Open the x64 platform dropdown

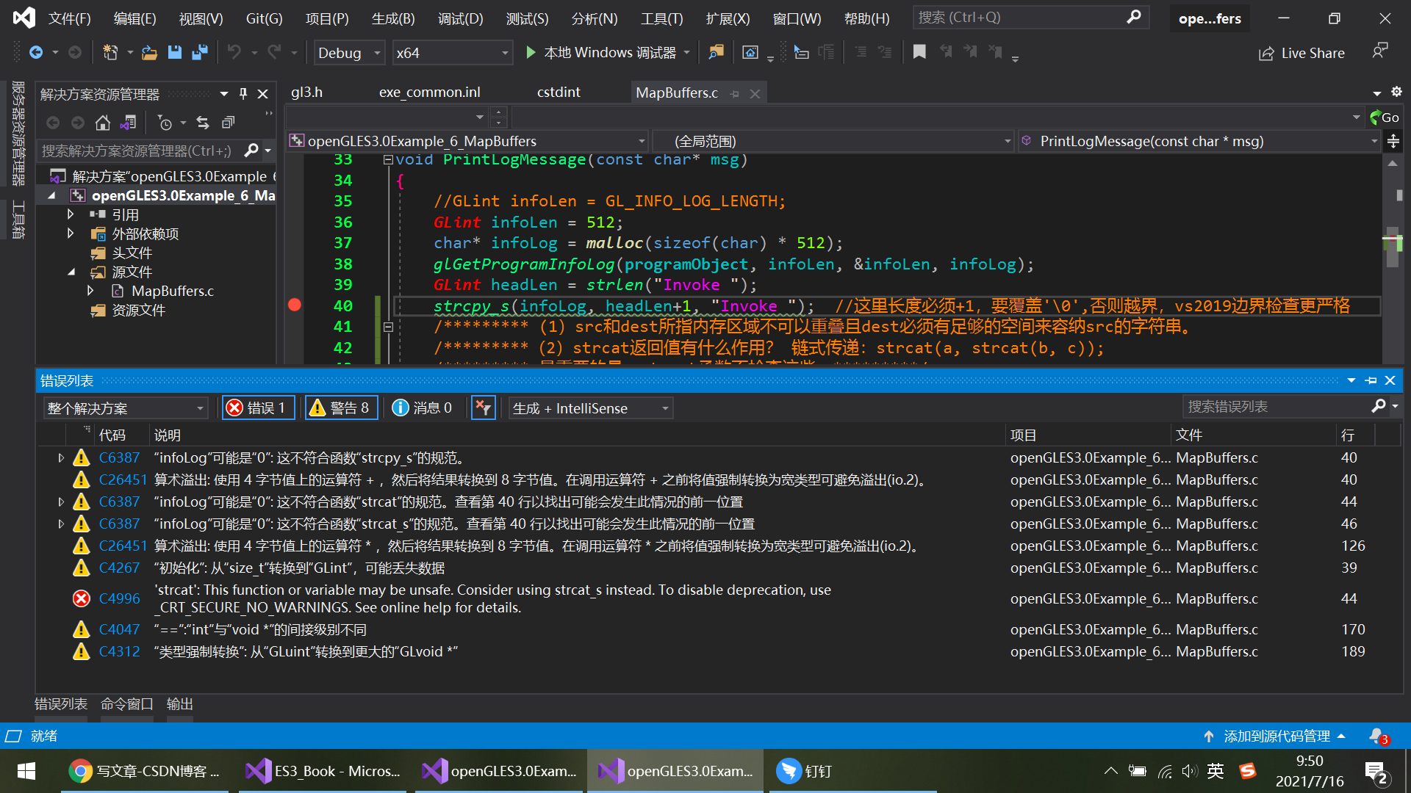[452, 52]
